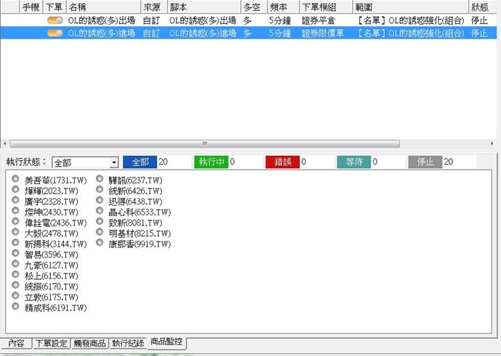Switch to the 觸發商品 tab
501x356 pixels.
[x=89, y=344]
